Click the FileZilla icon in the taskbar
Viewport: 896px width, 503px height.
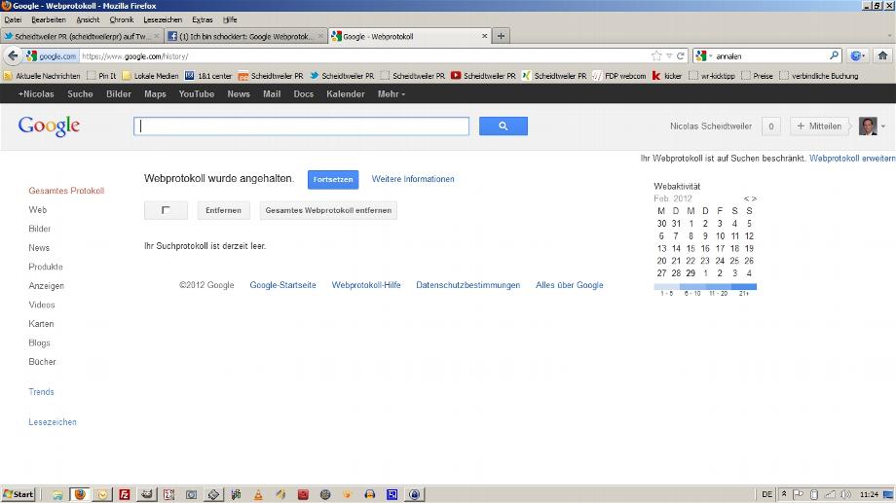coord(124,494)
